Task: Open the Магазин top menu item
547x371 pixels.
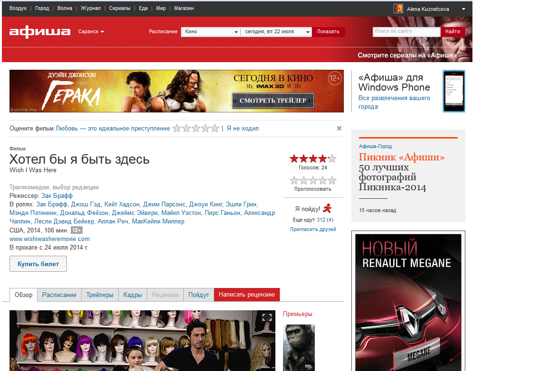Action: point(184,9)
